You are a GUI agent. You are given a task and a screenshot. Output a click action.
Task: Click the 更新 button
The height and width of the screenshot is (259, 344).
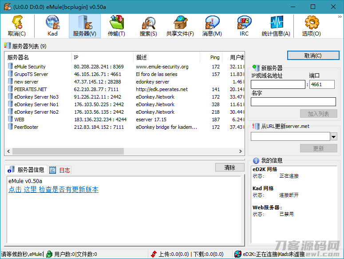(x=318, y=148)
